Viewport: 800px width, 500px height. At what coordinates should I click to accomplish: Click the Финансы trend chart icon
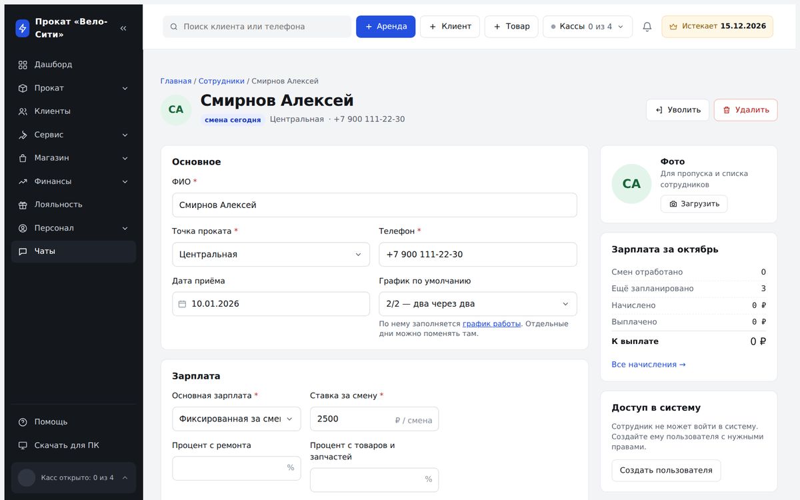click(x=23, y=181)
